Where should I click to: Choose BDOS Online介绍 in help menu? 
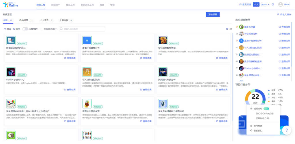tap(264, 113)
